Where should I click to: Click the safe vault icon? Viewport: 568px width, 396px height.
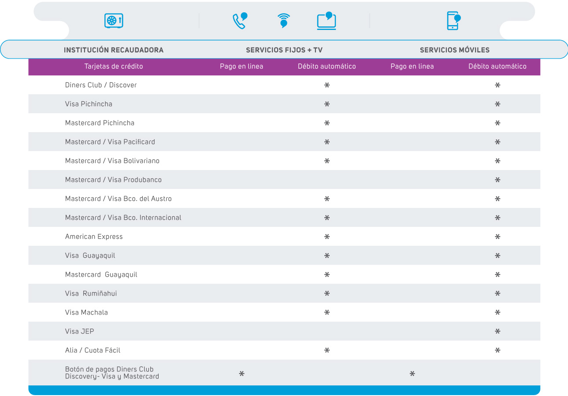[114, 21]
